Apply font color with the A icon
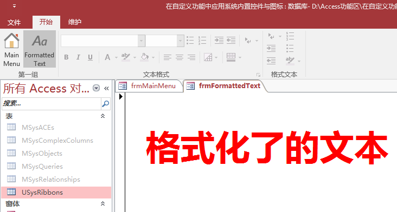 click(x=107, y=57)
